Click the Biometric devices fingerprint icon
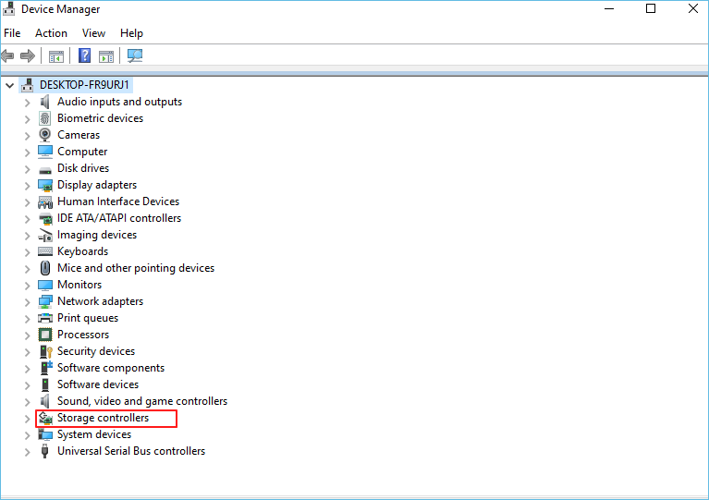The height and width of the screenshot is (500, 709). coord(44,118)
